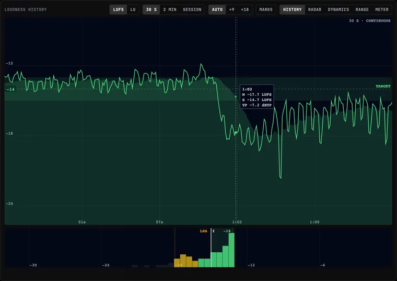
Task: Click the 1:09 time axis label
Action: 314,222
